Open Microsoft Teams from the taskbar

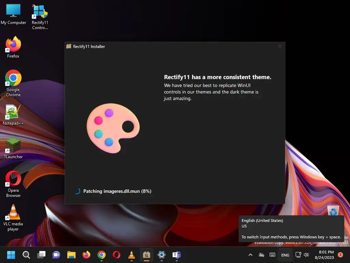[177, 255]
